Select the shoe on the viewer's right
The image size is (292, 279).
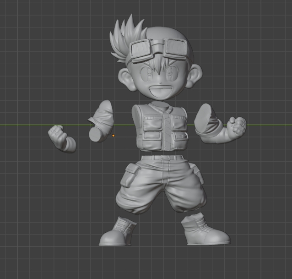point(205,230)
